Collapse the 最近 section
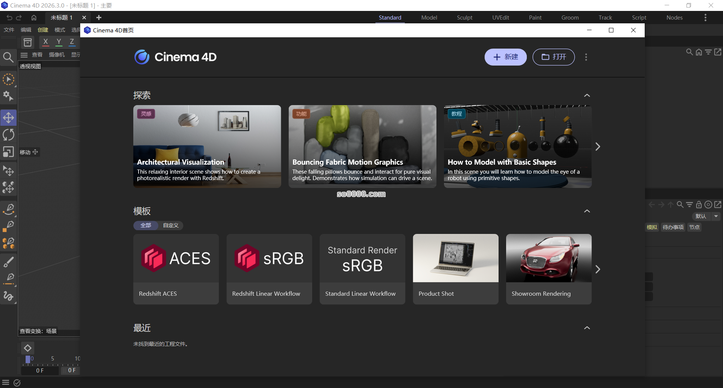The image size is (723, 388). (587, 328)
